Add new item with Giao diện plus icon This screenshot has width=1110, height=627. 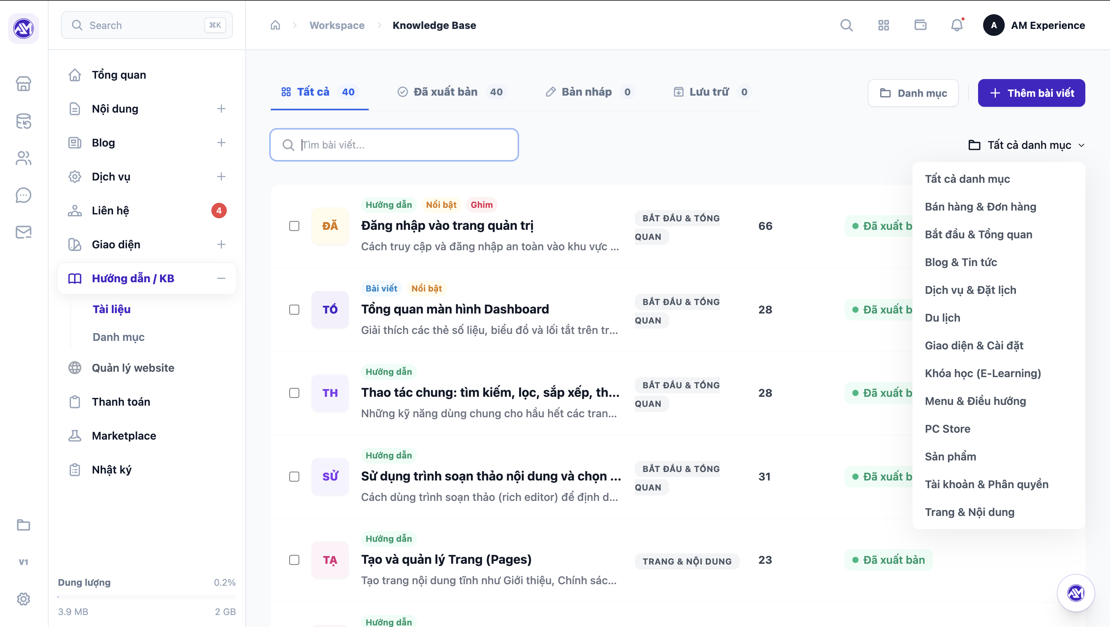(x=221, y=244)
